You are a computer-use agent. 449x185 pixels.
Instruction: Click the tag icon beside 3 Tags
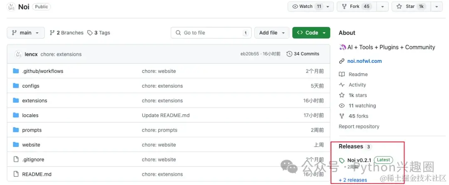pyautogui.click(x=90, y=33)
